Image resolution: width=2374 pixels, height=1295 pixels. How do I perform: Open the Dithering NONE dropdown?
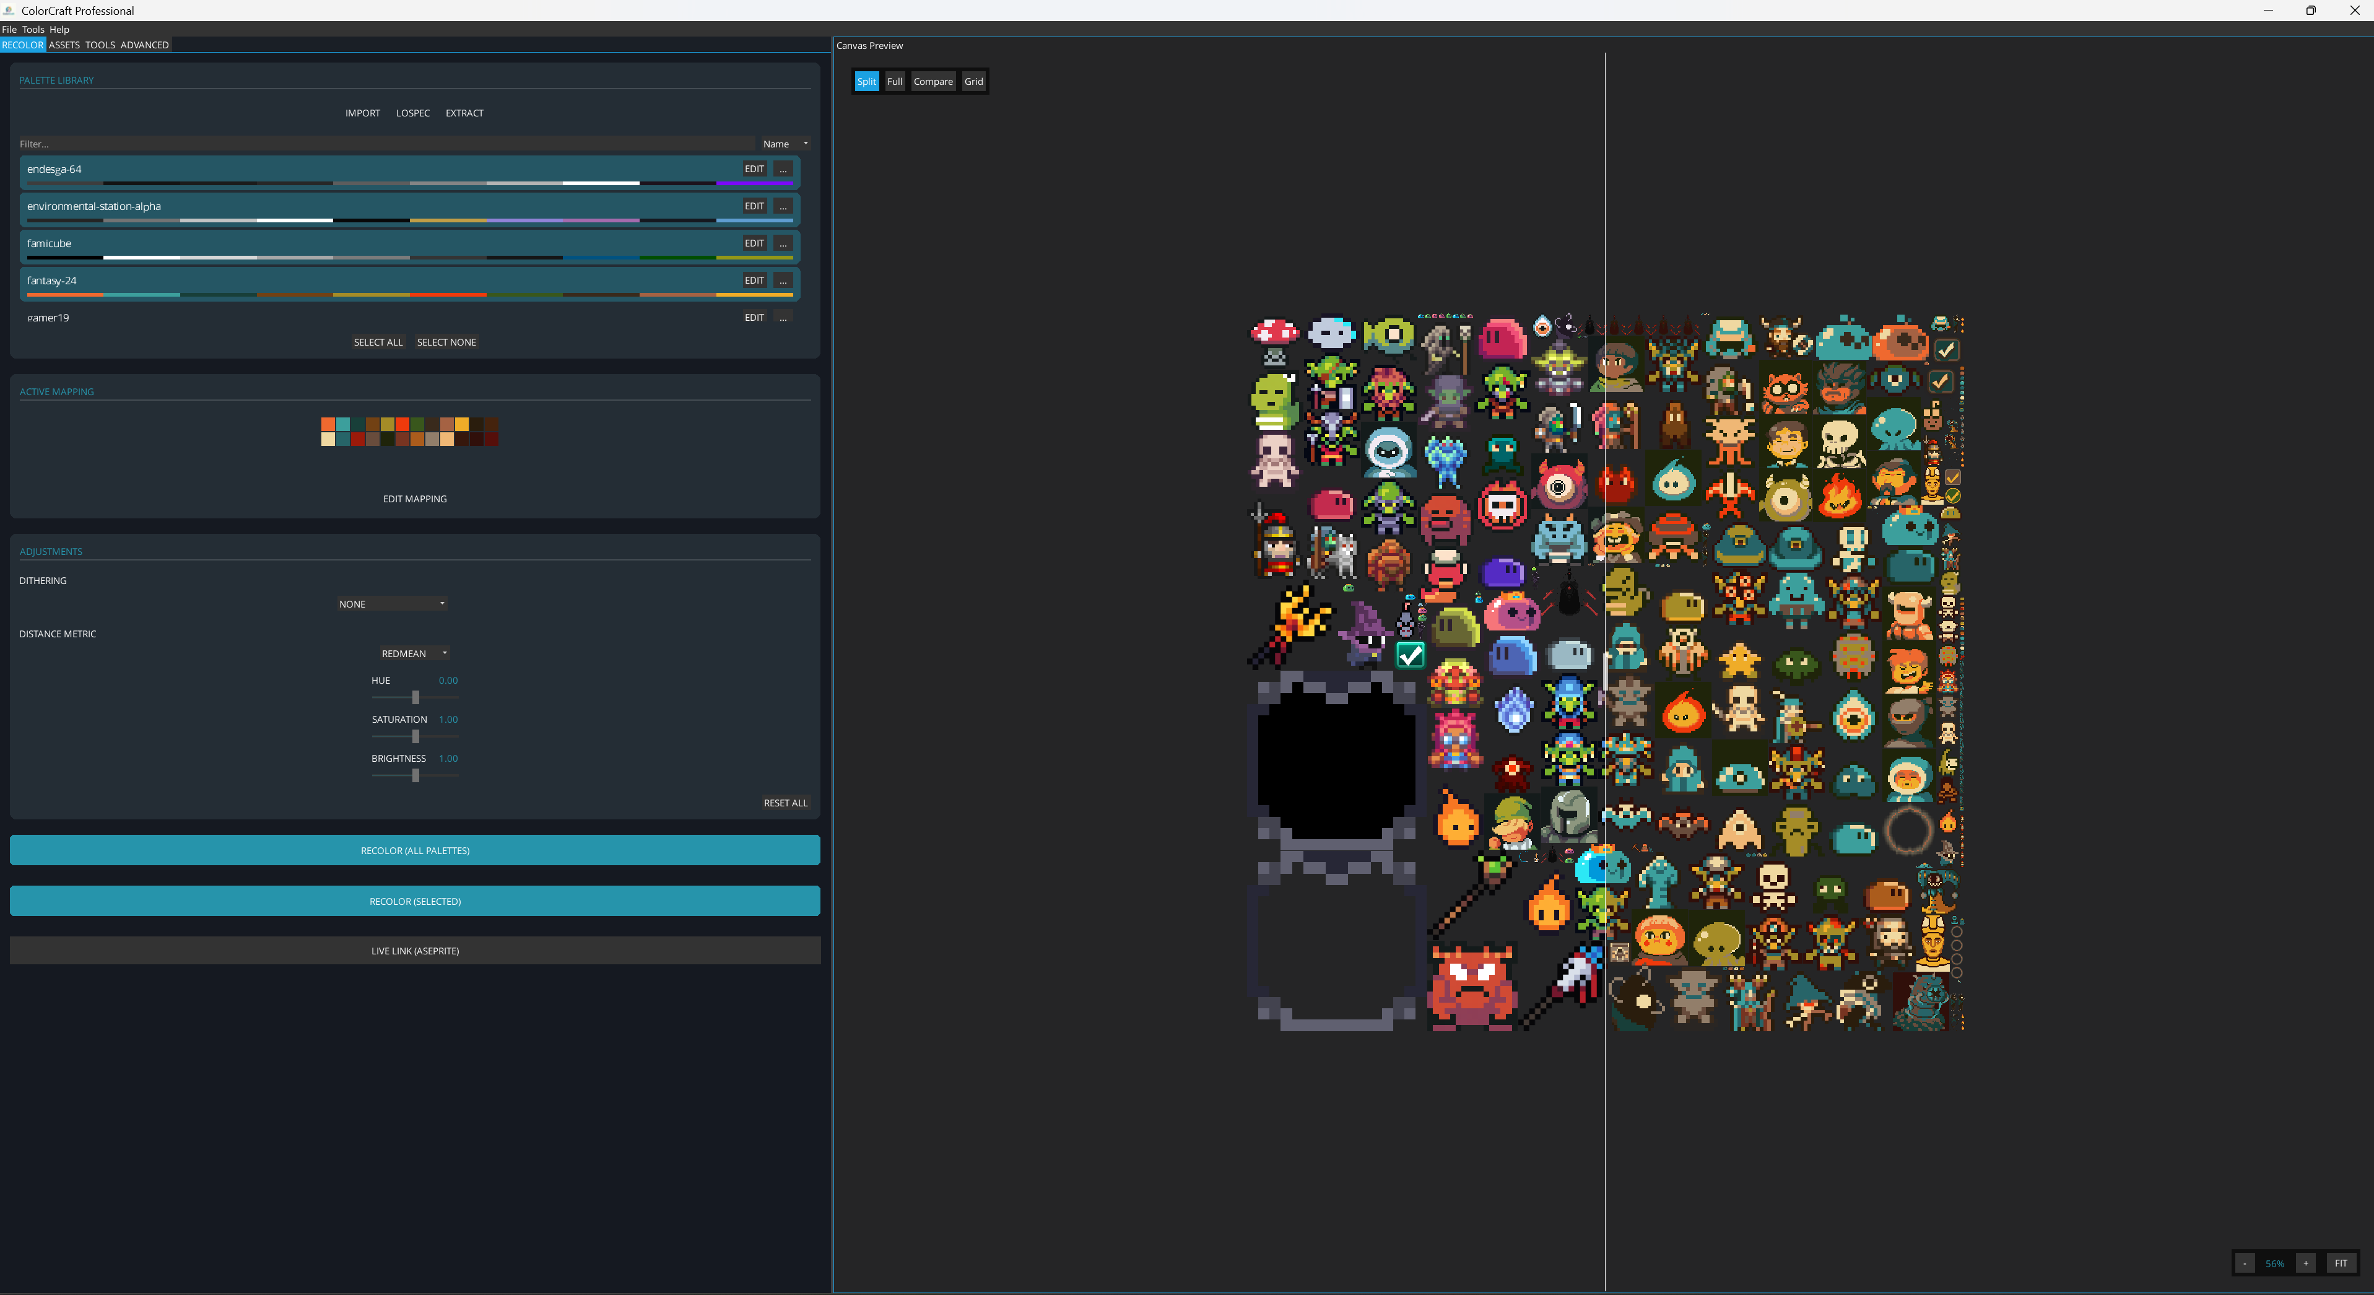point(392,604)
